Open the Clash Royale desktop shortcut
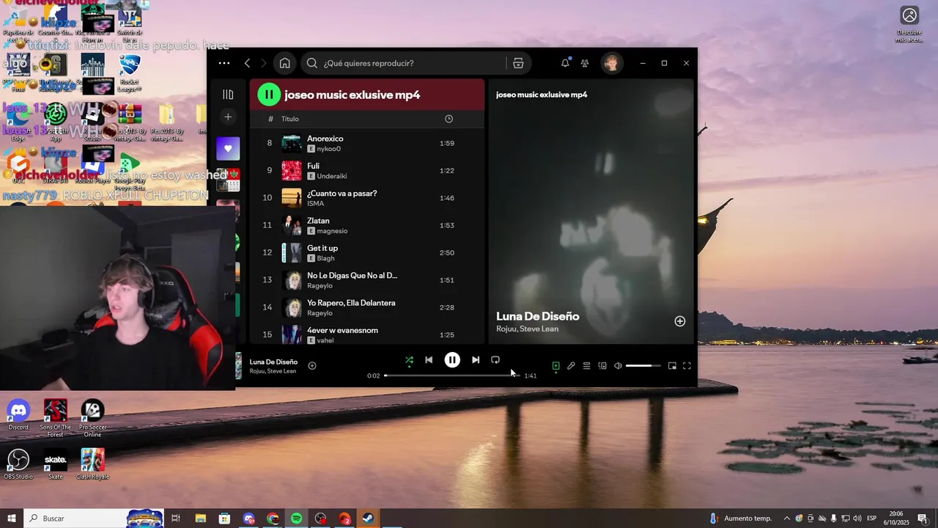 click(x=92, y=464)
